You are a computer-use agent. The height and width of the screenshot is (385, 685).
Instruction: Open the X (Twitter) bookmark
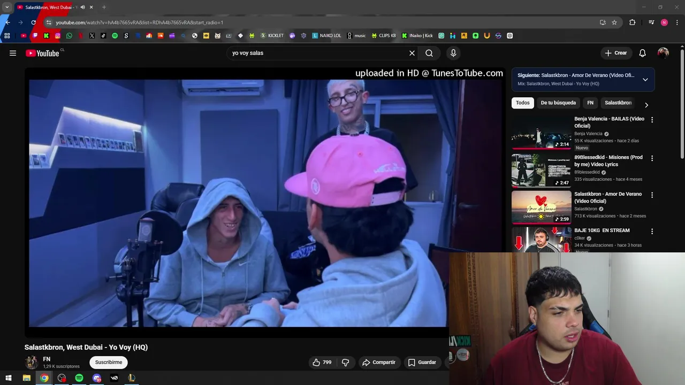pos(92,36)
